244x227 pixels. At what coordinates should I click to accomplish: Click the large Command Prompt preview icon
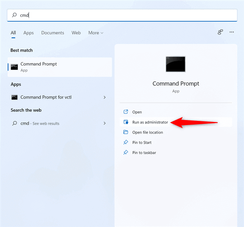[x=175, y=64]
